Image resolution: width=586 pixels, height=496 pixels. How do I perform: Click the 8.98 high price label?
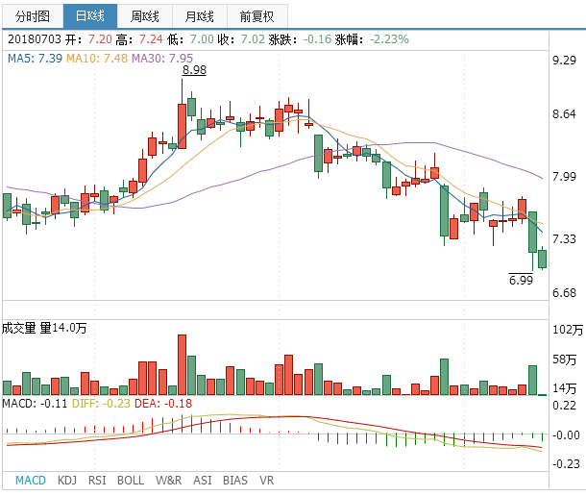click(194, 70)
